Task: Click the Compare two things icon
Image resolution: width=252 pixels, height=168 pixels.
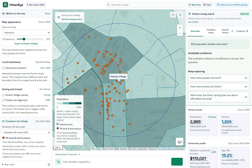Action: coord(3,121)
